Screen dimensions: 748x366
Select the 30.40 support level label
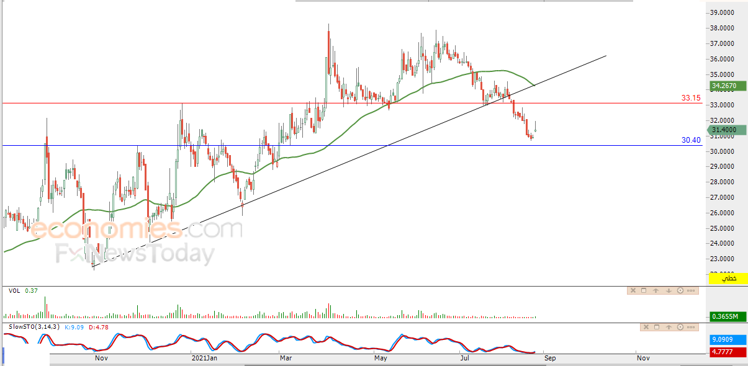coord(691,140)
